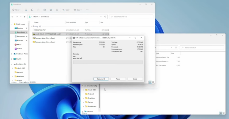Expand OneDrive in Downloads sidebar
This screenshot has height=119, width=229.
12,54
